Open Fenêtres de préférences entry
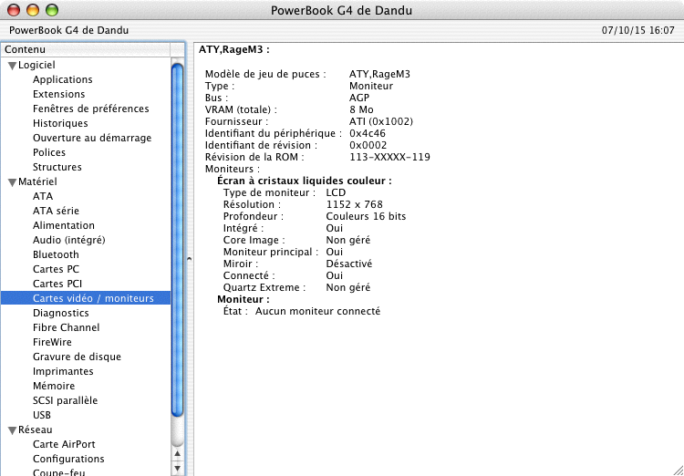The width and height of the screenshot is (684, 476). click(90, 109)
